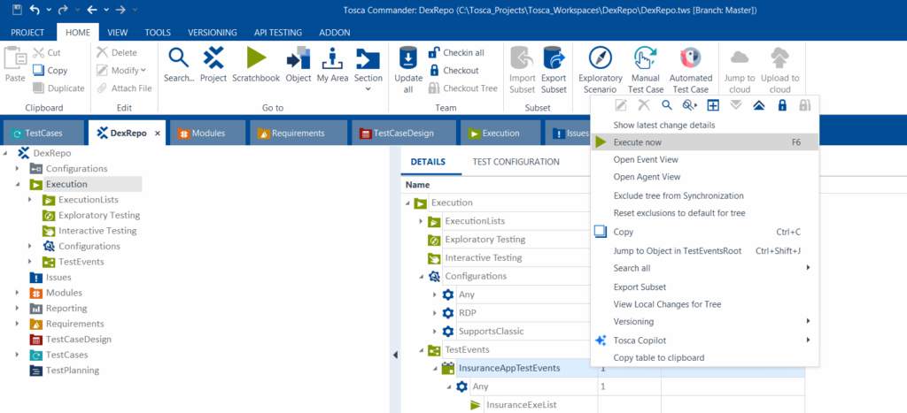Expand the RDP configuration row in the Details table
The width and height of the screenshot is (907, 413).
(x=435, y=313)
